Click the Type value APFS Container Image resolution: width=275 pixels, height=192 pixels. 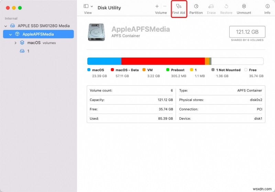250,90
